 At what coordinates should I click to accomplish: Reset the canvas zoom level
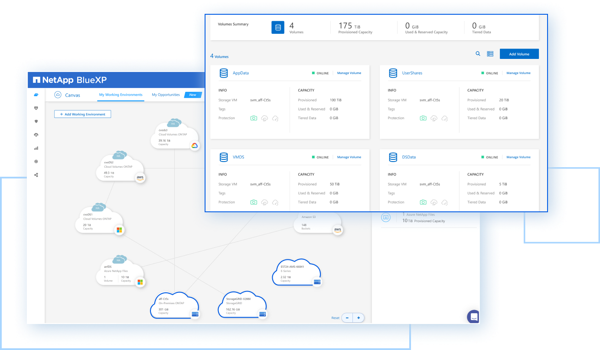pos(335,318)
